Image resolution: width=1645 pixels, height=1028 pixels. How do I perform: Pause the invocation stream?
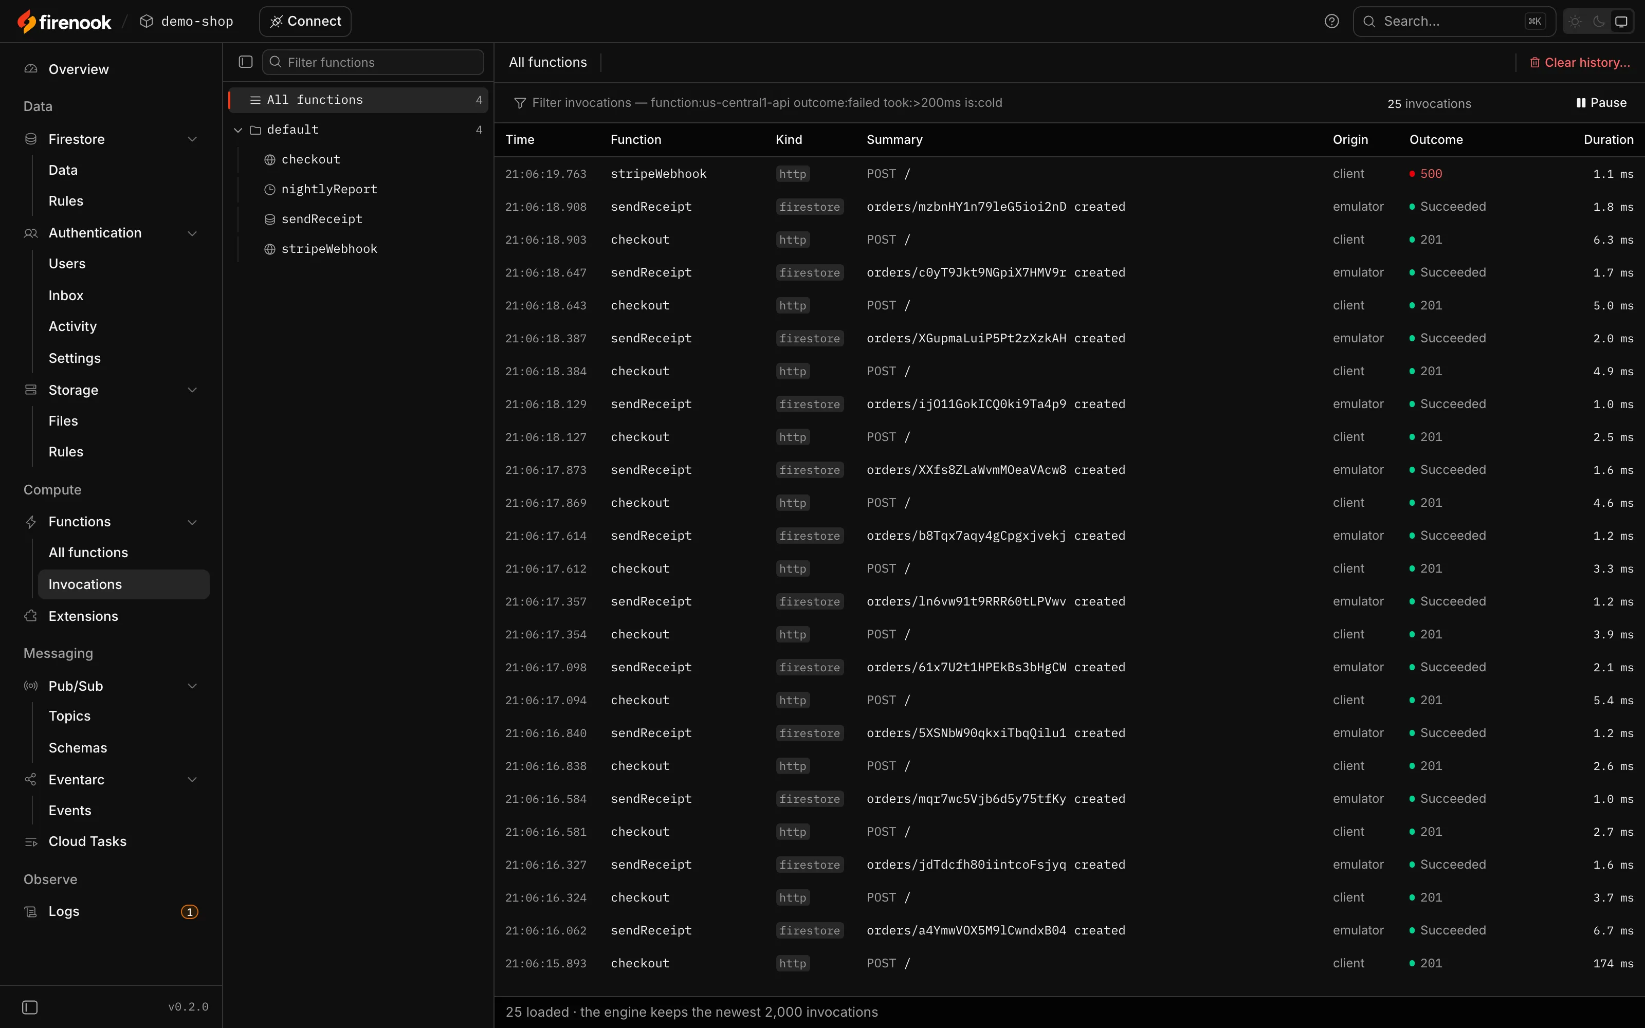pos(1601,103)
